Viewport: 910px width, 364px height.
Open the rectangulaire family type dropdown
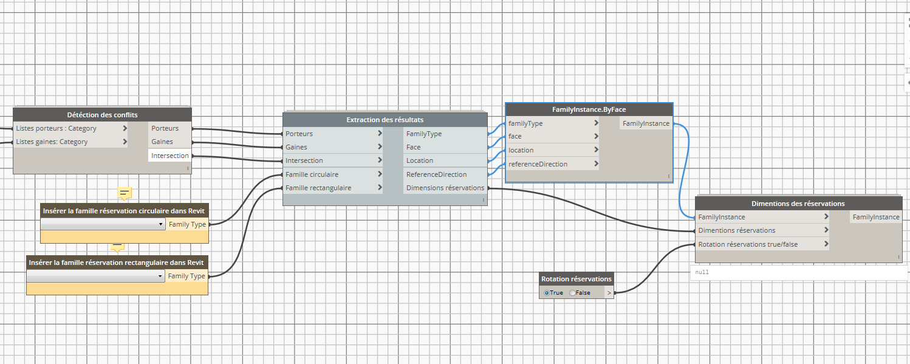[x=95, y=276]
